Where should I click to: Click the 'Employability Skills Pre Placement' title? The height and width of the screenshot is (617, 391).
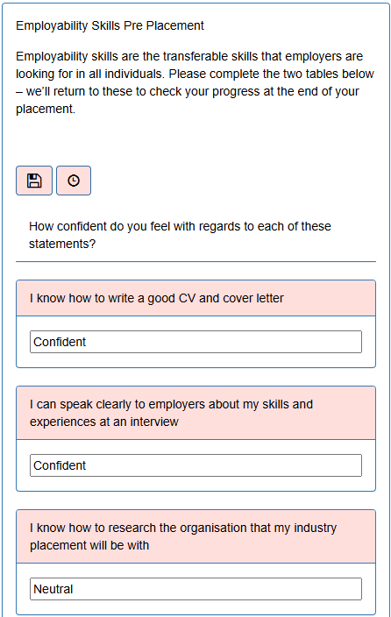(110, 25)
